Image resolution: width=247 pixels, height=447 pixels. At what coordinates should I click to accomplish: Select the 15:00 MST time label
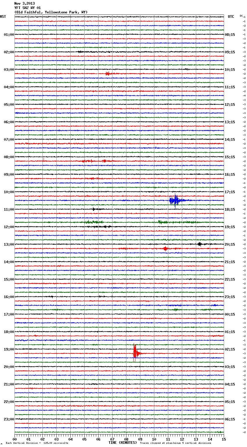[x=9, y=279]
